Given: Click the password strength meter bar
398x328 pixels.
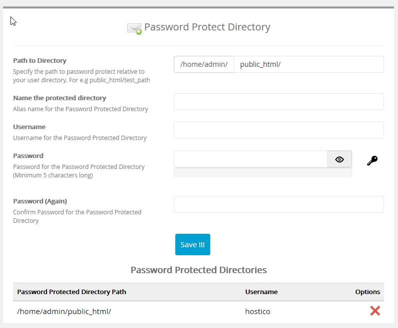Looking at the screenshot, I should coord(263,173).
